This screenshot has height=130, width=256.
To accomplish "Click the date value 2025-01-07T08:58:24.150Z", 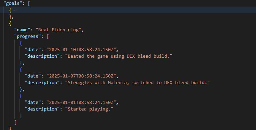I will pyautogui.click(x=81, y=76).
